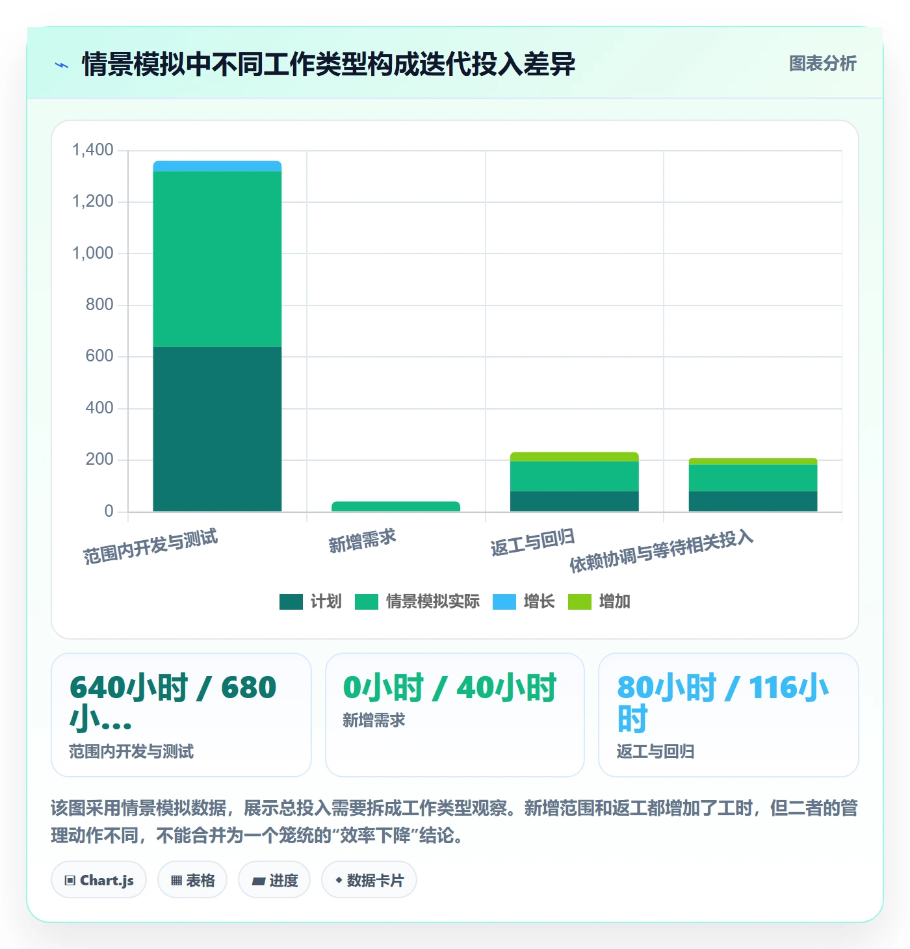Hide the 增长 series via its legend entry
This screenshot has height=949, width=910.
(523, 601)
